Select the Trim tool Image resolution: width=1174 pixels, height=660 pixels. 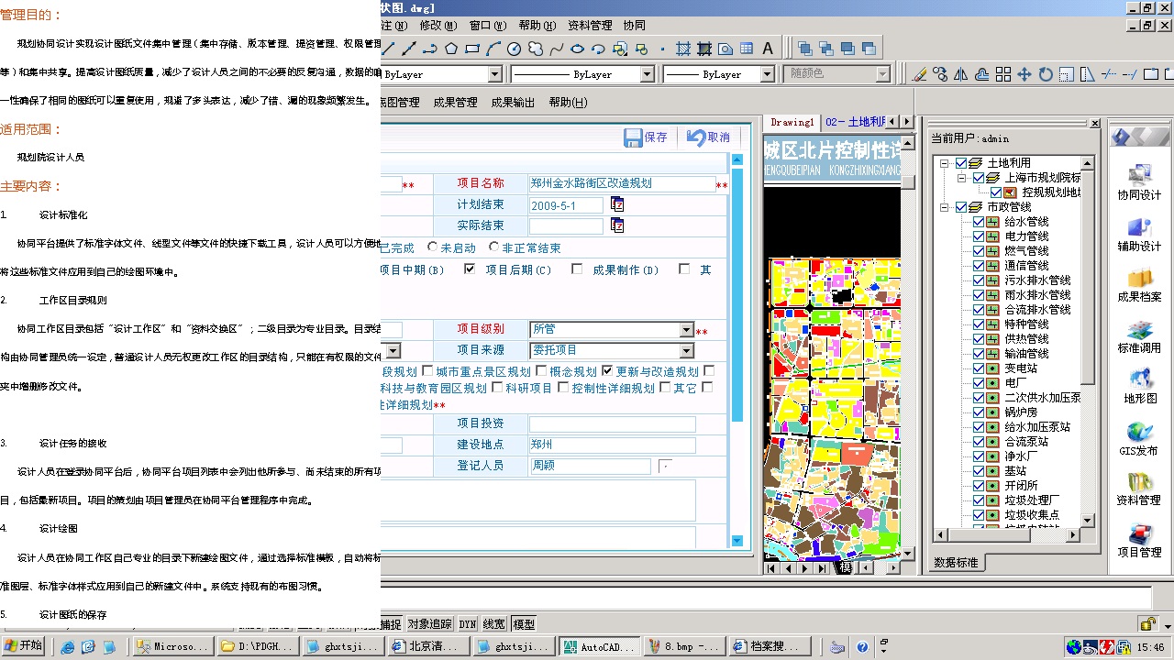1109,74
